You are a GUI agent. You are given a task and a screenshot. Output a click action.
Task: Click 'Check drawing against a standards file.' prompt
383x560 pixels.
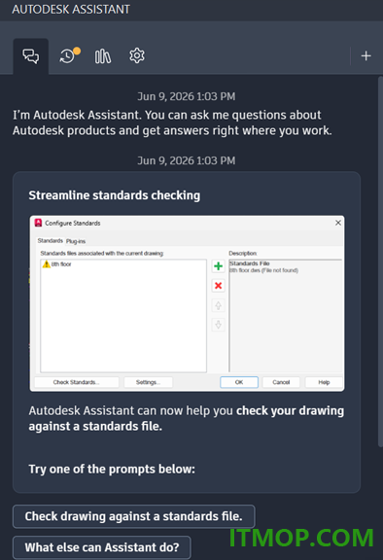[134, 516]
